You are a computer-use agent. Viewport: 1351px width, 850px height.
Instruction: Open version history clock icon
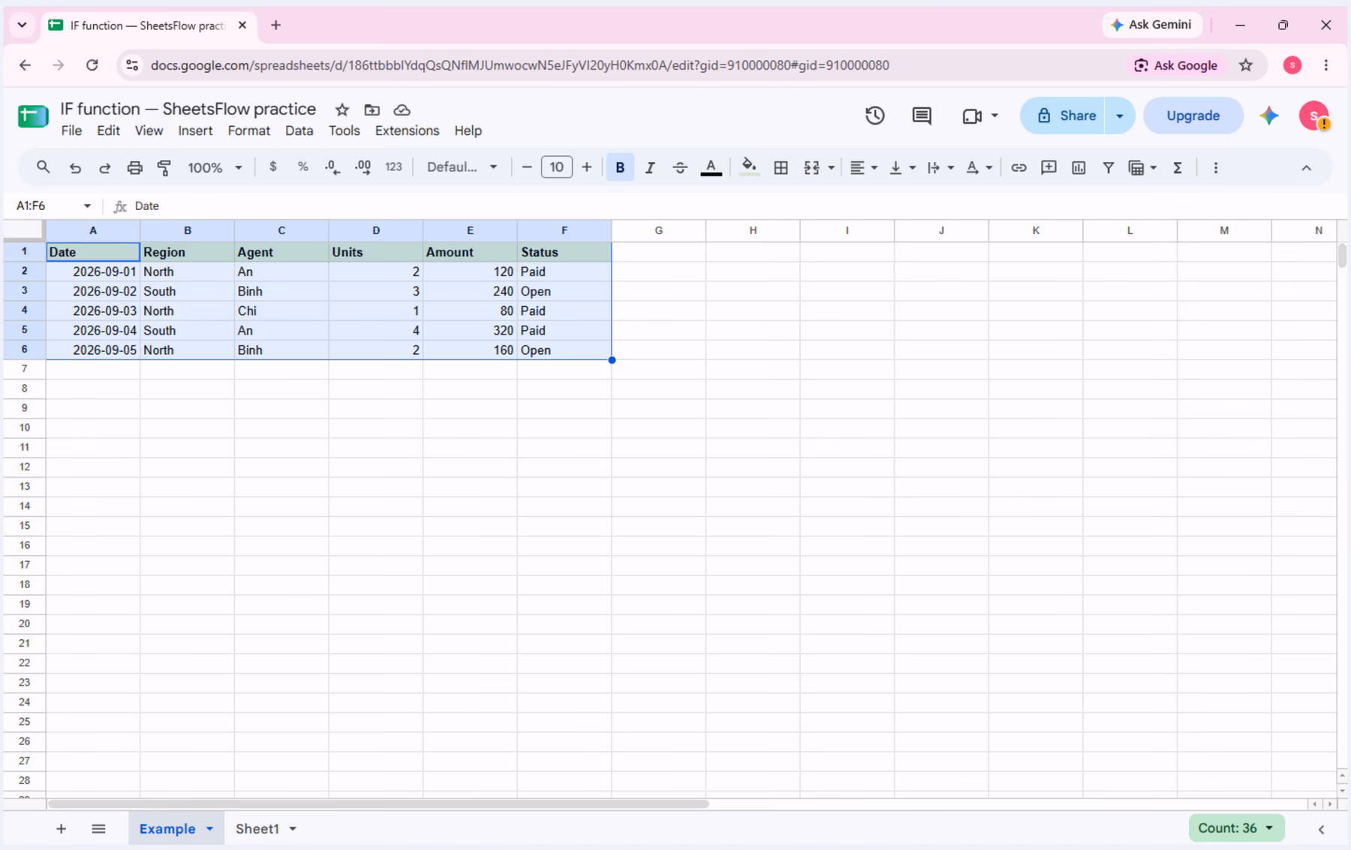tap(874, 116)
